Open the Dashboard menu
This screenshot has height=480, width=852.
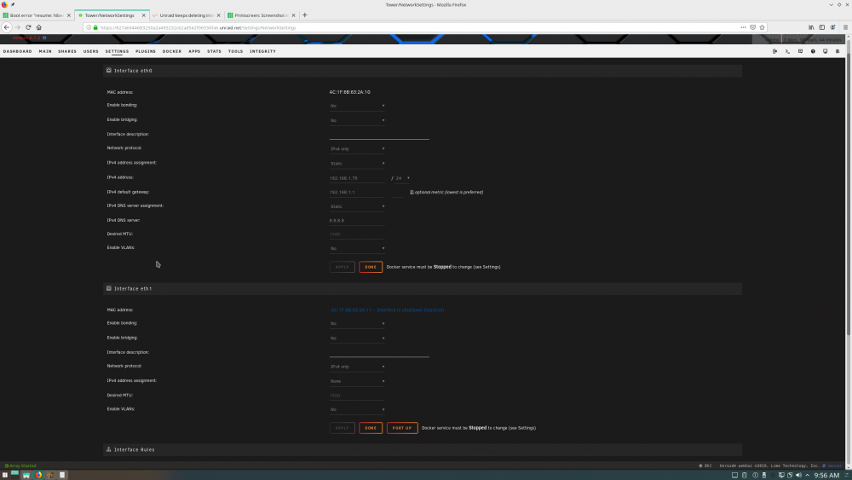click(x=17, y=51)
